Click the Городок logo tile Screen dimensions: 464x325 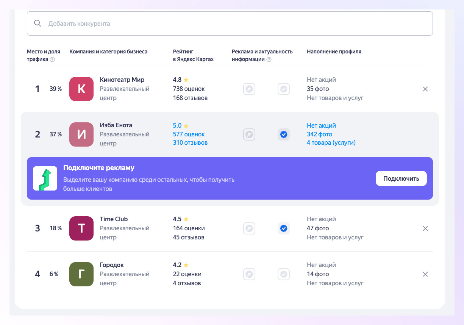(81, 274)
